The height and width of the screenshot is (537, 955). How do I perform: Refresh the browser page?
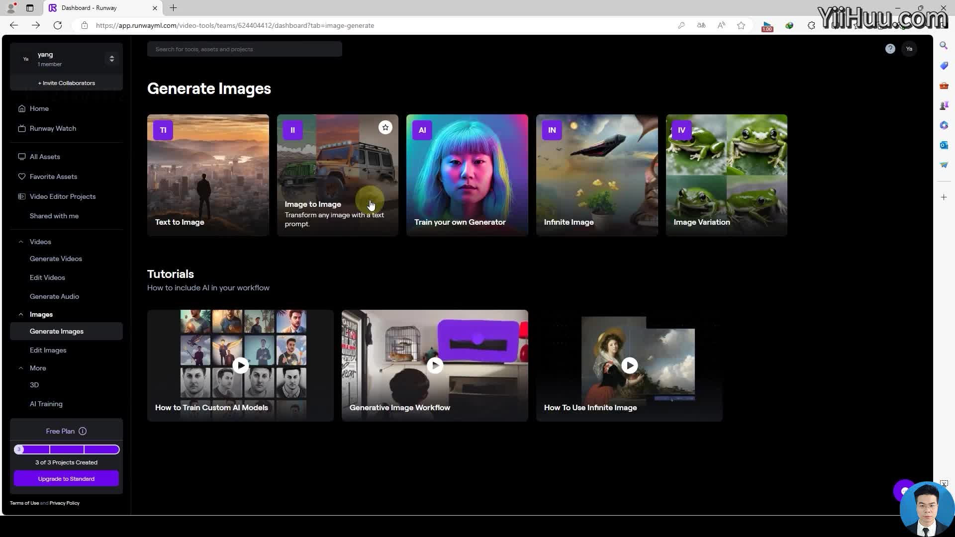58,25
